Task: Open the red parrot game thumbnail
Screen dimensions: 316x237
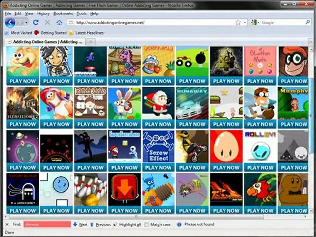Action: (x=260, y=190)
